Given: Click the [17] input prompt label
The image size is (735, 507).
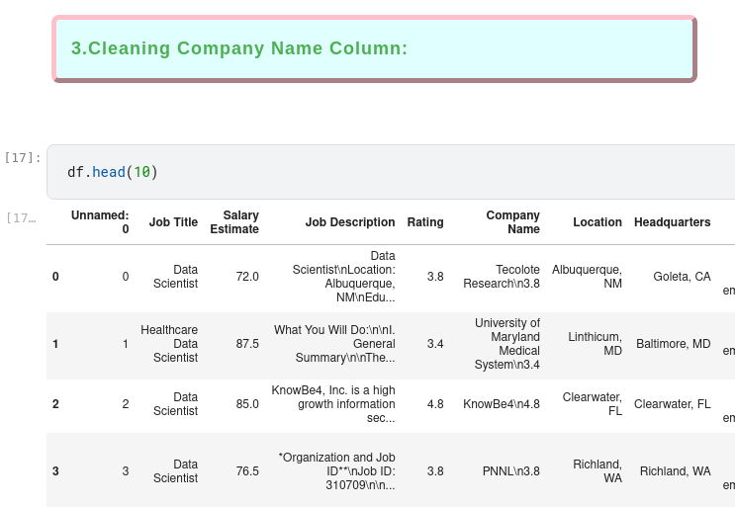Looking at the screenshot, I should click(23, 157).
